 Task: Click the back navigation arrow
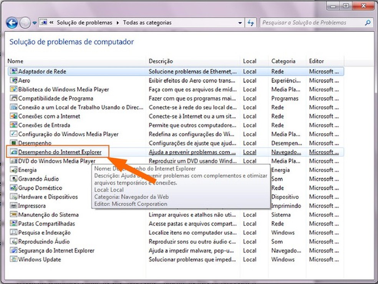tap(12, 23)
